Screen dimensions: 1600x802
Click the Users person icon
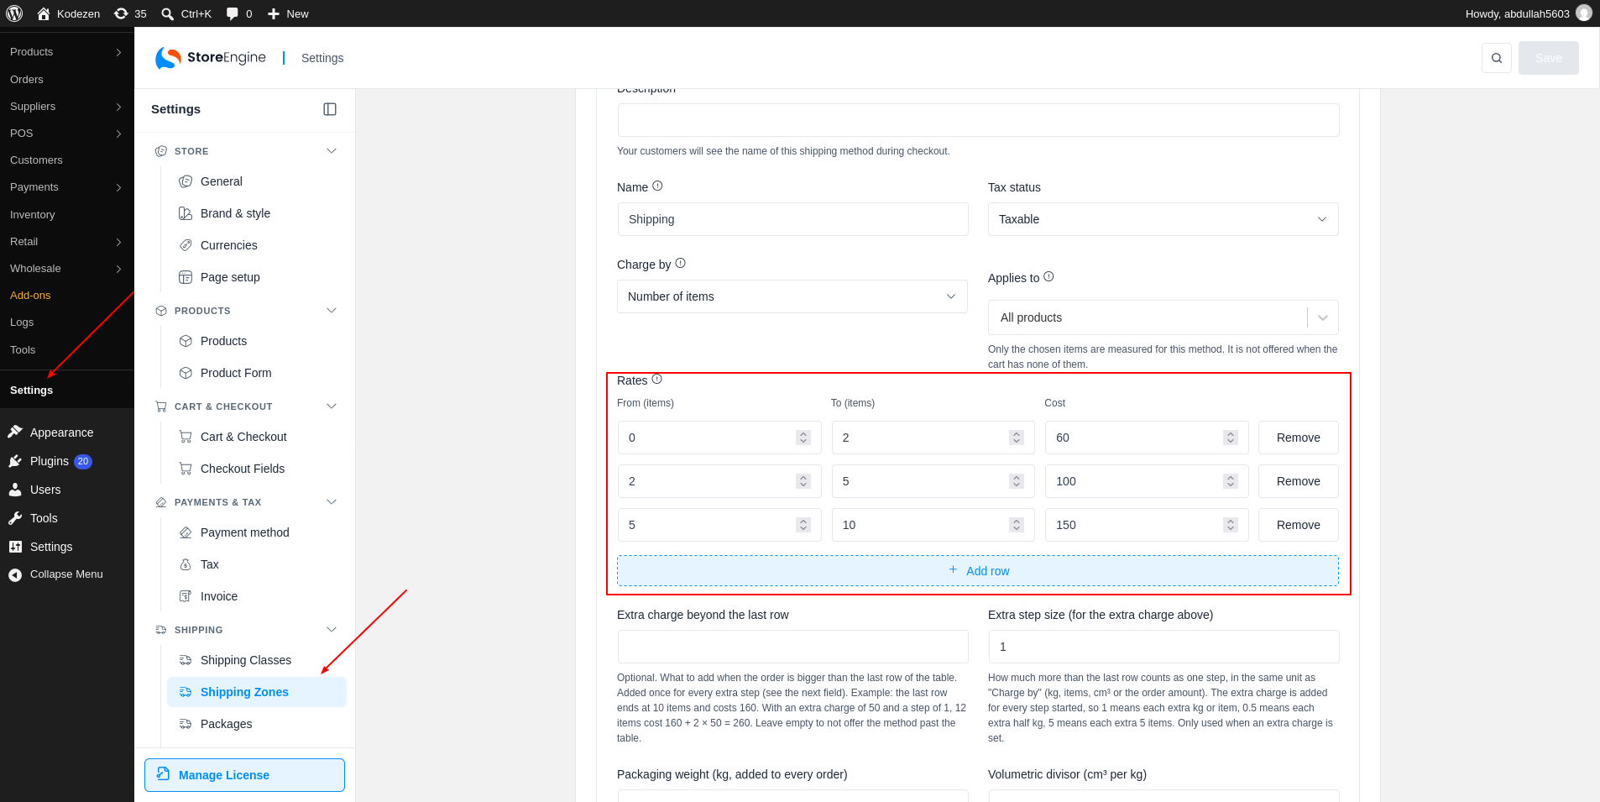(x=15, y=490)
